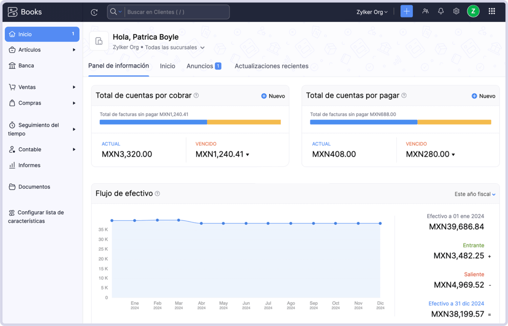Click the receivables unpaid invoices progress bar
Viewport: 508px width, 326px height.
pos(190,122)
